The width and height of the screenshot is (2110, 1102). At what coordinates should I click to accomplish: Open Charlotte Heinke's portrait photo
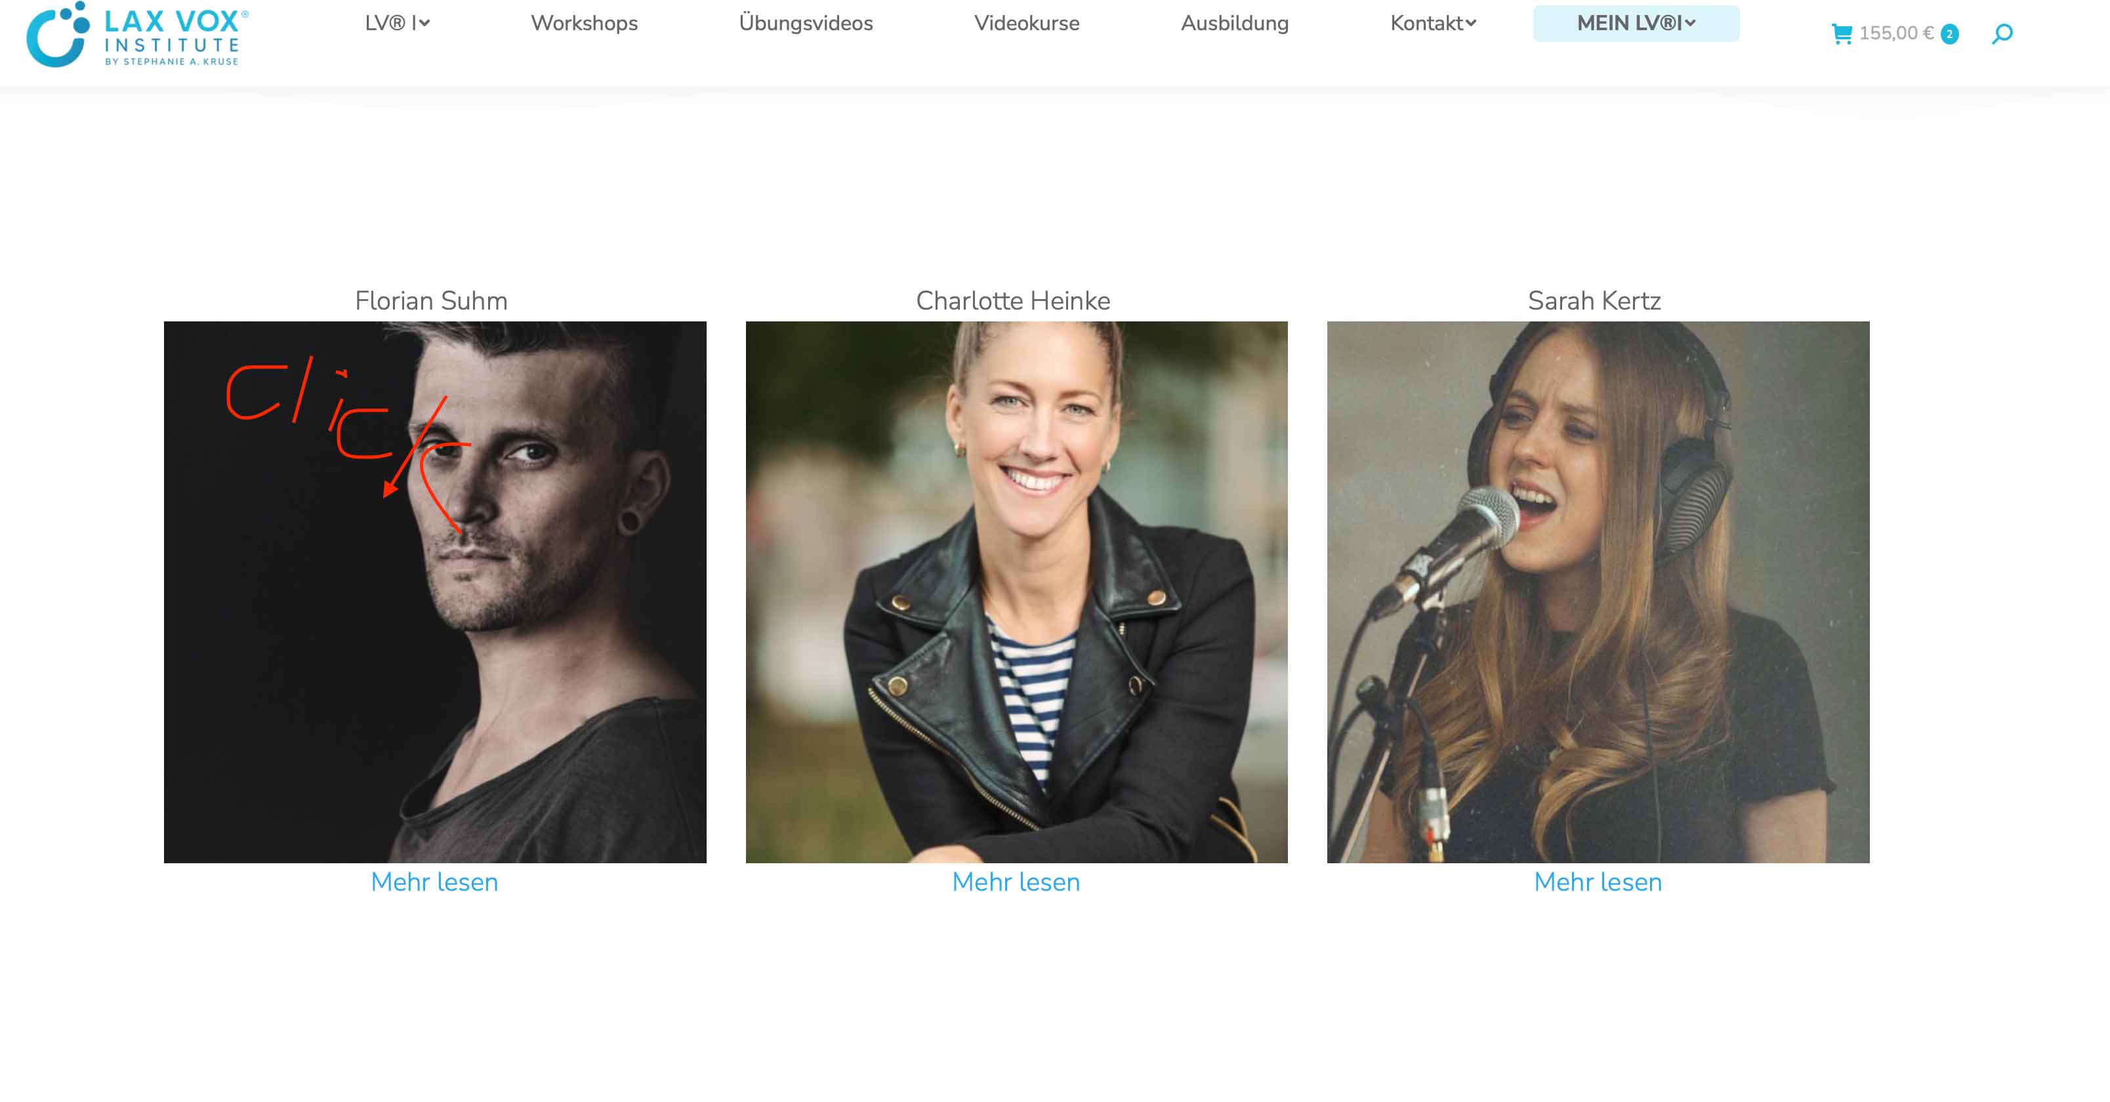1016,592
